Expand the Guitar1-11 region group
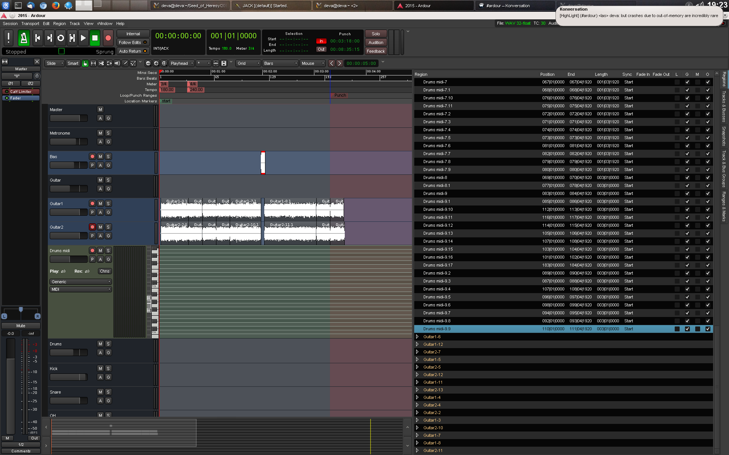 [417, 382]
